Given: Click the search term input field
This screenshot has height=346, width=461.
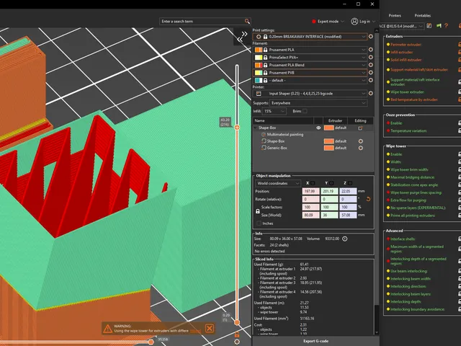Looking at the screenshot, I should [x=203, y=21].
